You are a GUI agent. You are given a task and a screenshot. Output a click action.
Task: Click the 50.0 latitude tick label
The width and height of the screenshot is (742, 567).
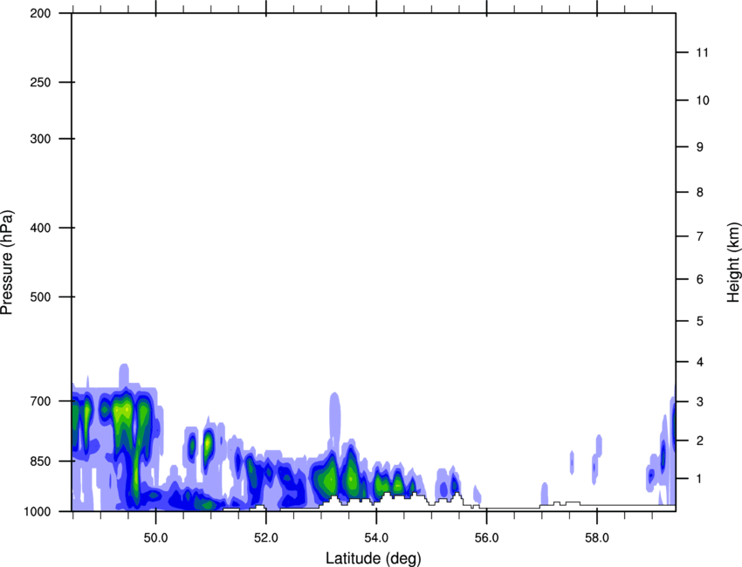click(155, 537)
